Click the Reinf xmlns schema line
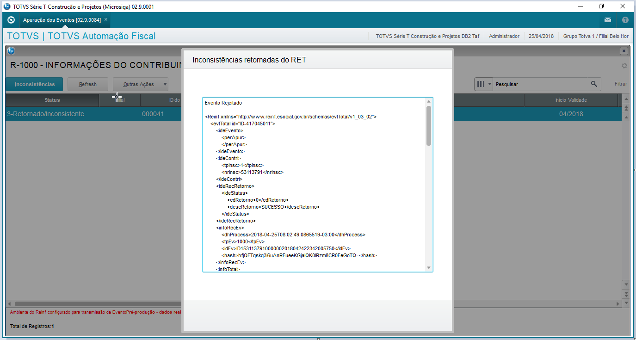Viewport: 636px width, 340px height. pos(291,117)
